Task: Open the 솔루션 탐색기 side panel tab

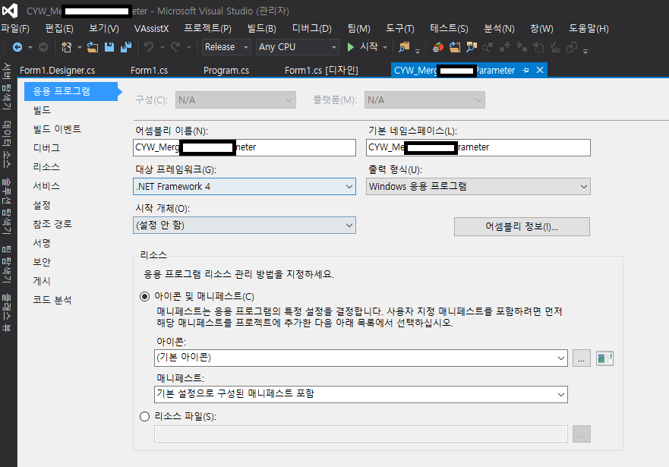Action: [7, 205]
